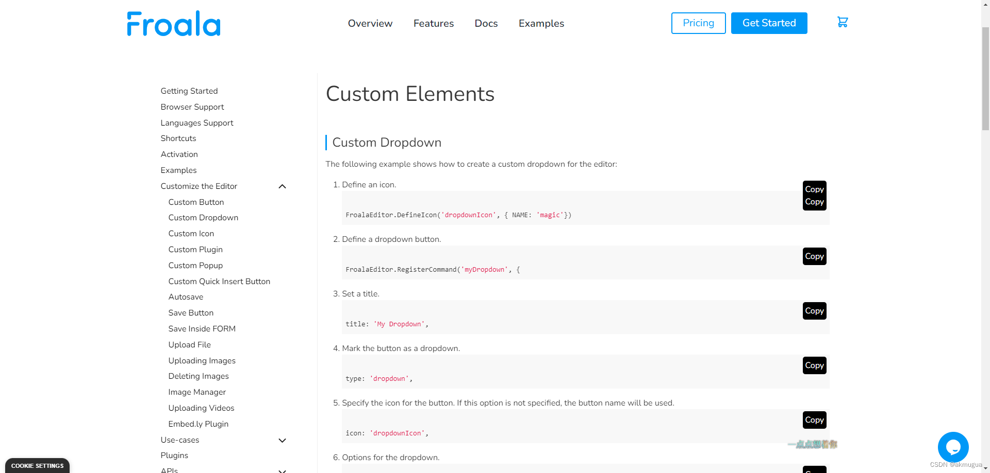
Task: Go to the Docs menu item
Action: [486, 24]
